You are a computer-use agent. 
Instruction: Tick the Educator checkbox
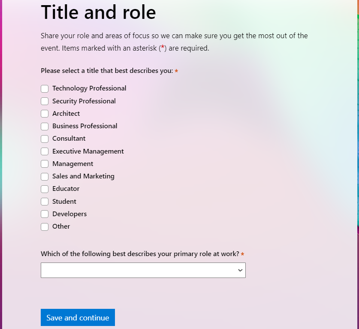[x=45, y=189]
